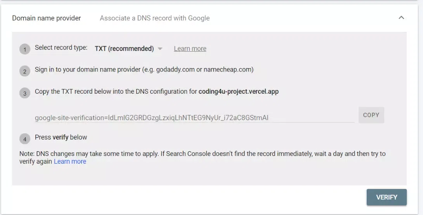Open the blue Learn more link in the note
This screenshot has width=423, height=215.
pos(70,161)
